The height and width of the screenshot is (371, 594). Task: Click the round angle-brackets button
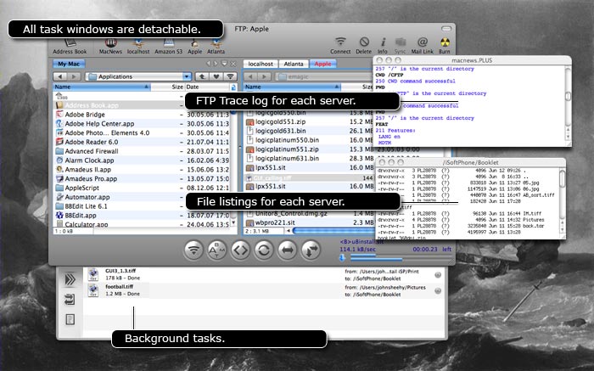pyautogui.click(x=240, y=250)
